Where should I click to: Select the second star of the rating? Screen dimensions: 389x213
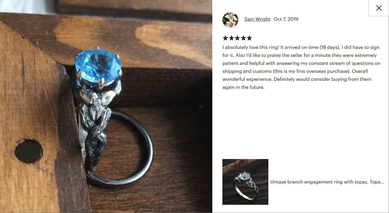(x=231, y=38)
